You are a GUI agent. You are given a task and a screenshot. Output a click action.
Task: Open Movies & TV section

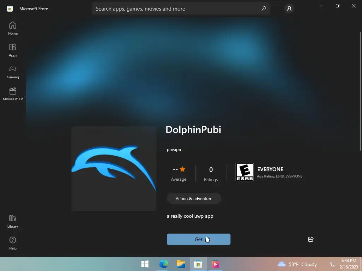coord(13,94)
